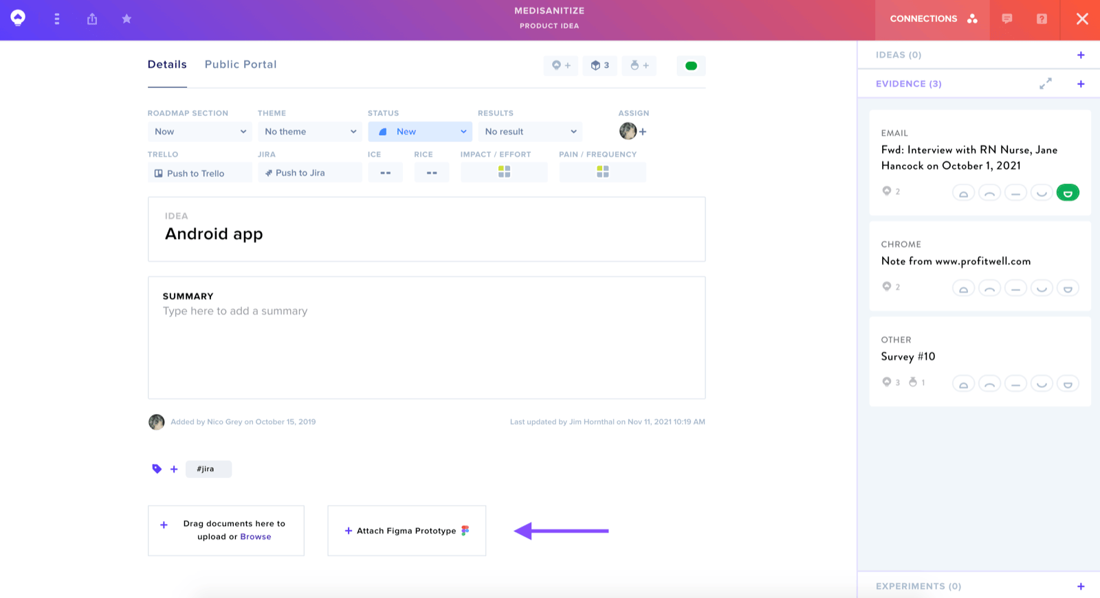Click Nico Grey's avatar by Added by
The width and height of the screenshot is (1100, 598).
coord(157,422)
